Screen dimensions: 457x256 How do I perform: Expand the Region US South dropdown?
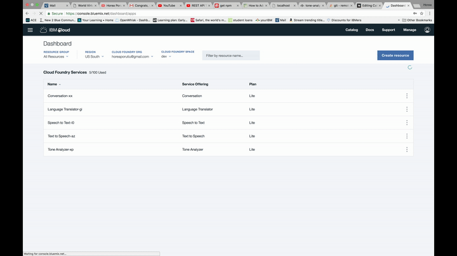pos(94,56)
